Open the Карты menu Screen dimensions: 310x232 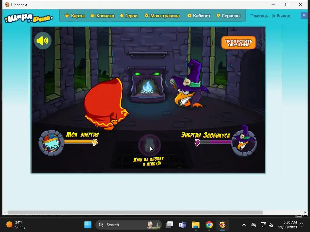click(x=75, y=16)
